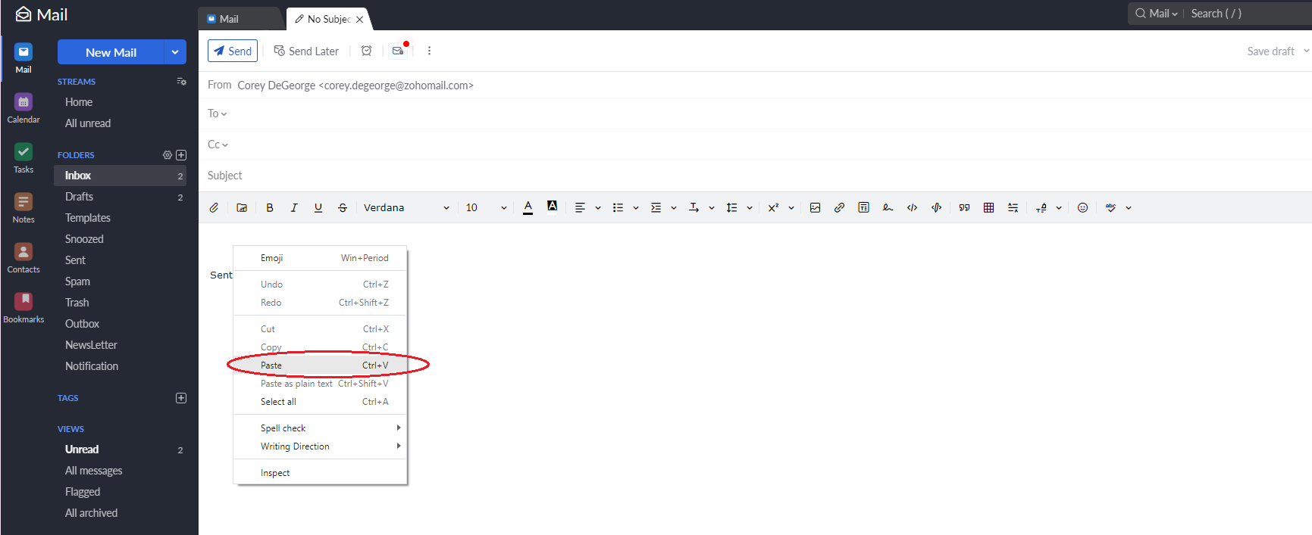Insert a signature using the toolbar

pyautogui.click(x=888, y=207)
